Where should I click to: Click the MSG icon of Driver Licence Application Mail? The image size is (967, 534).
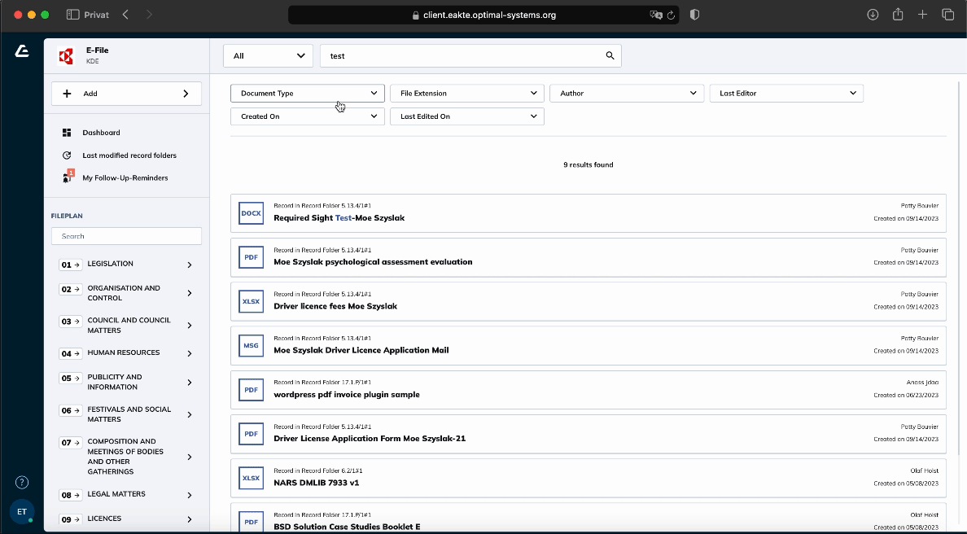tap(251, 345)
